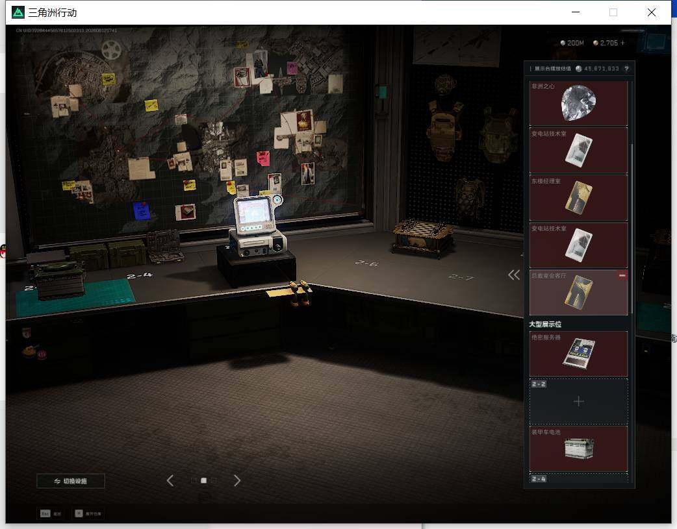Click the plus icon next to 2,705 currency
The width and height of the screenshot is (677, 529).
click(x=622, y=43)
